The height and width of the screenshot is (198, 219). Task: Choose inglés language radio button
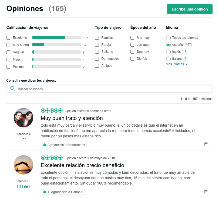(168, 52)
